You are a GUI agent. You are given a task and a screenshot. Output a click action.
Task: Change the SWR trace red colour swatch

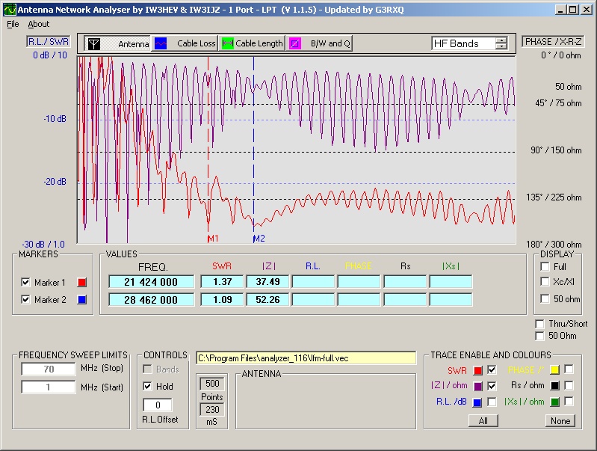coord(477,369)
